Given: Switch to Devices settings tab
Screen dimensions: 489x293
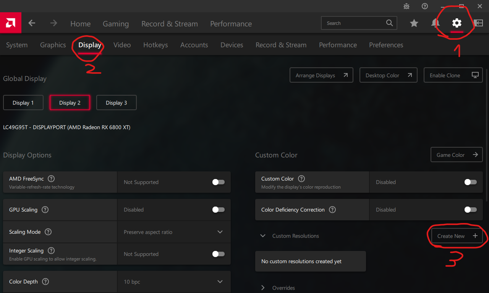Looking at the screenshot, I should click(x=232, y=45).
